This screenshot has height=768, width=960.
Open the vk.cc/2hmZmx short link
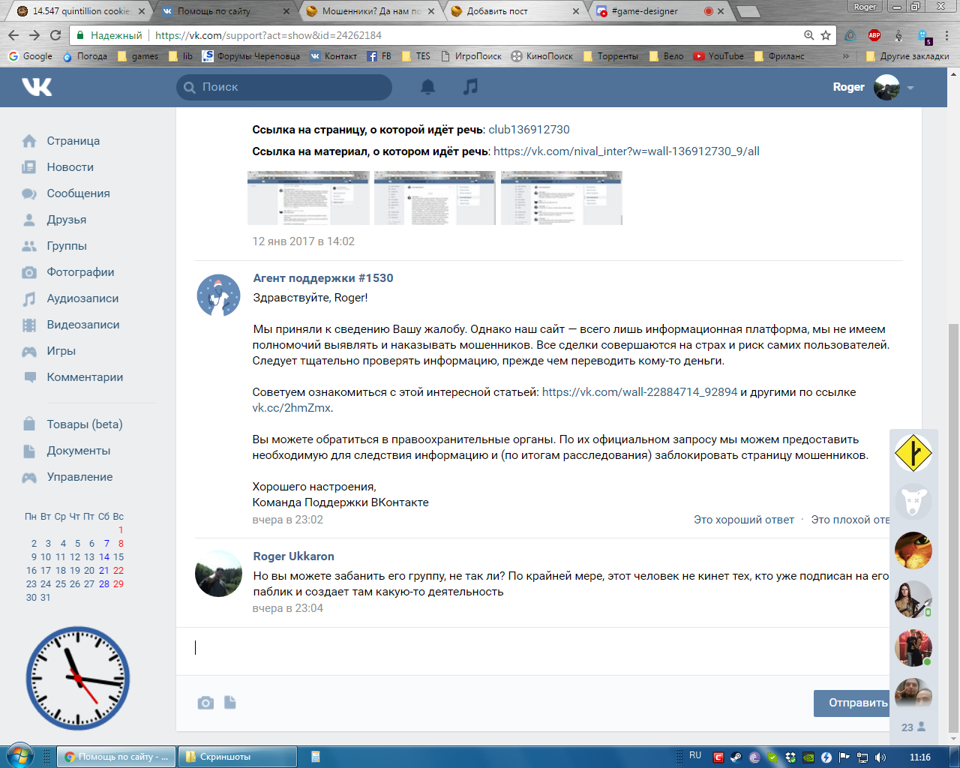pos(292,408)
